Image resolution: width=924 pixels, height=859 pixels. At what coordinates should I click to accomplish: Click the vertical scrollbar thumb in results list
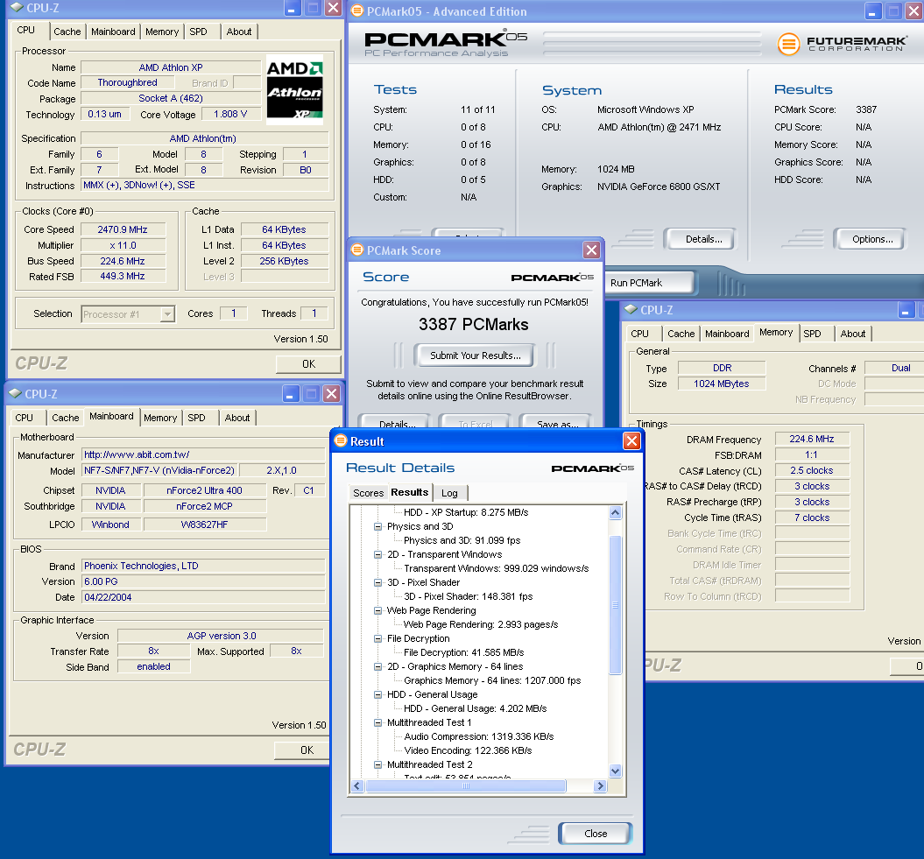click(615, 604)
